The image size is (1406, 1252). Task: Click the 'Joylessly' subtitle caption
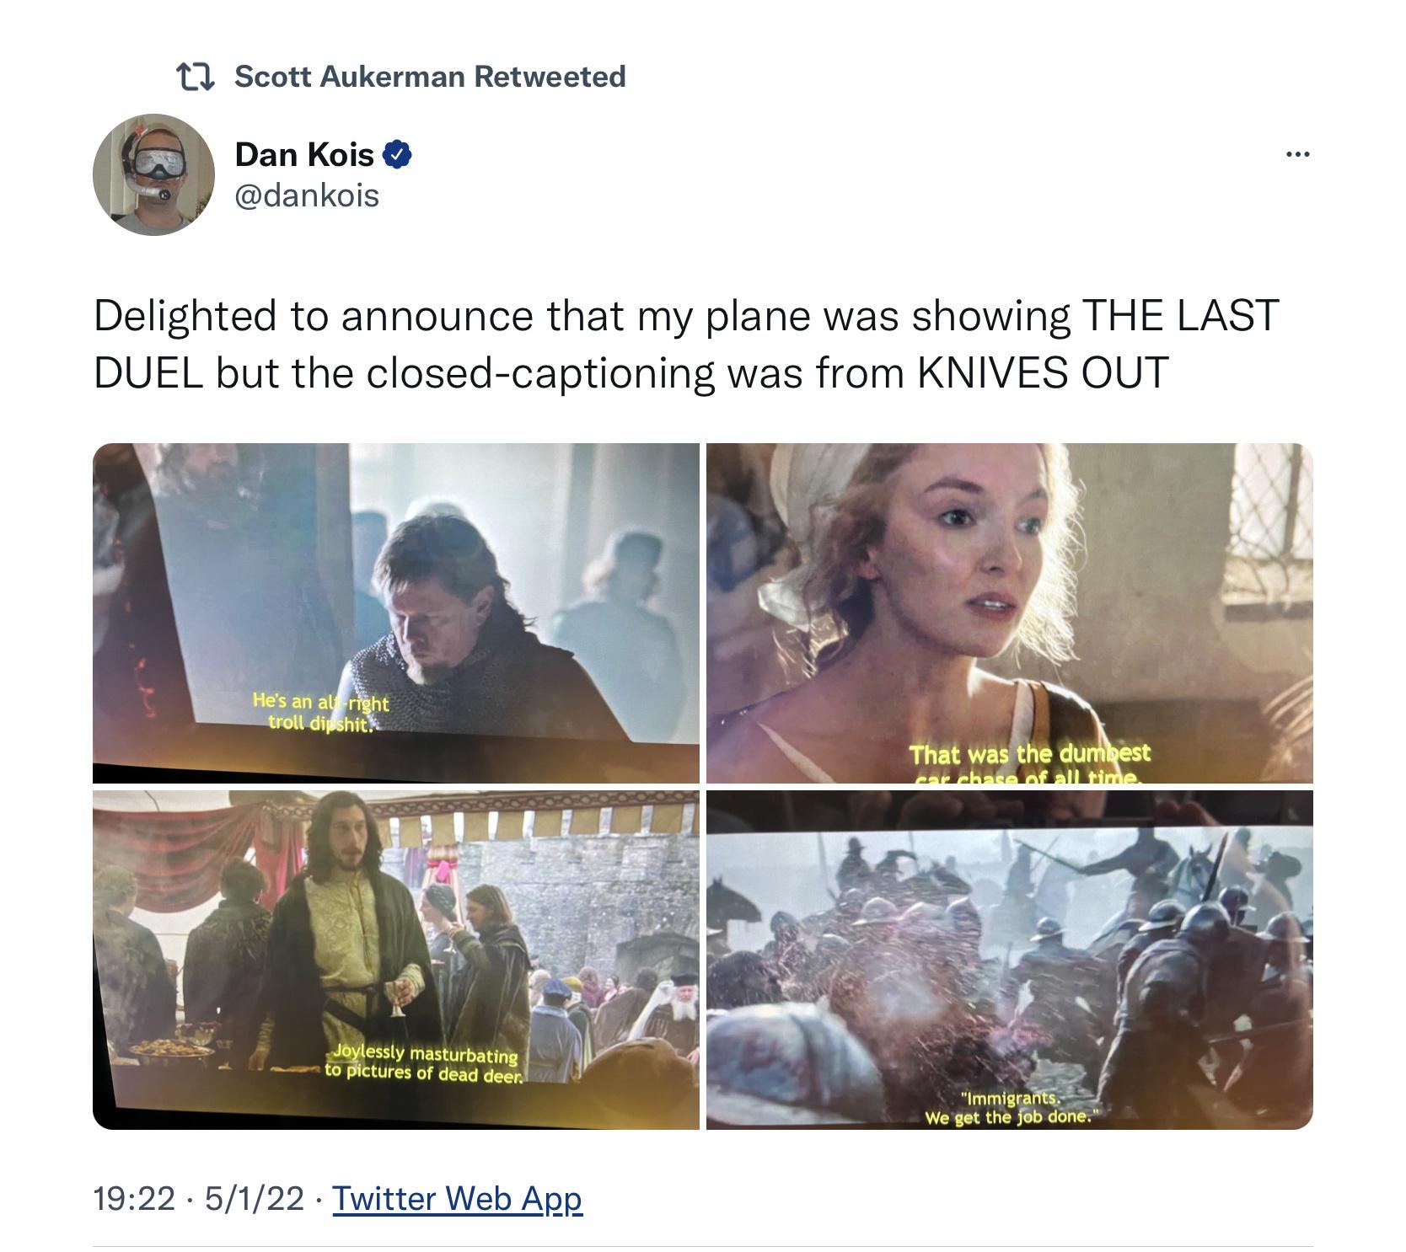coord(424,1064)
